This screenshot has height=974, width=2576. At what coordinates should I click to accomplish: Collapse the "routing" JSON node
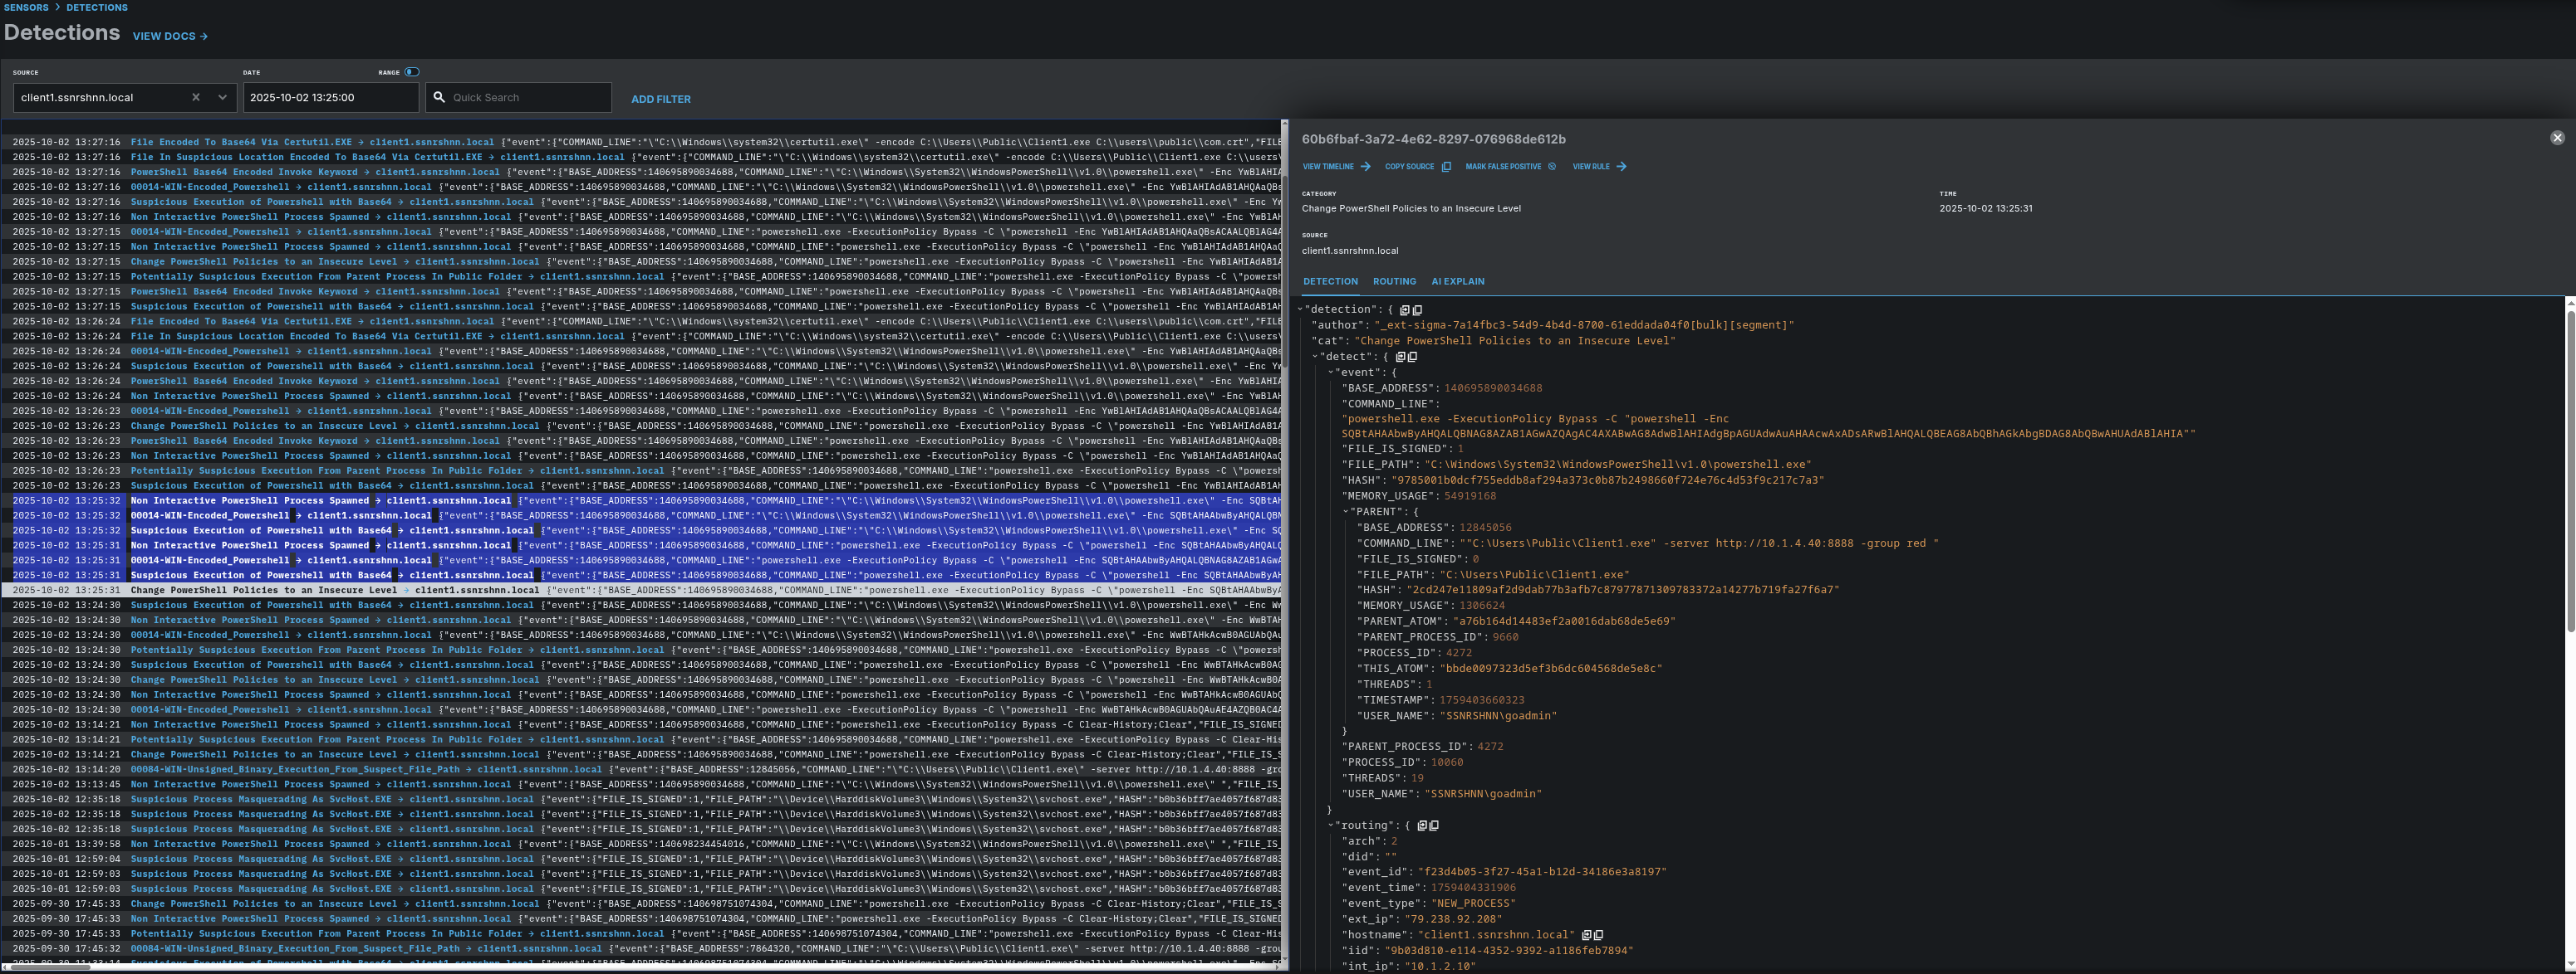point(1331,826)
